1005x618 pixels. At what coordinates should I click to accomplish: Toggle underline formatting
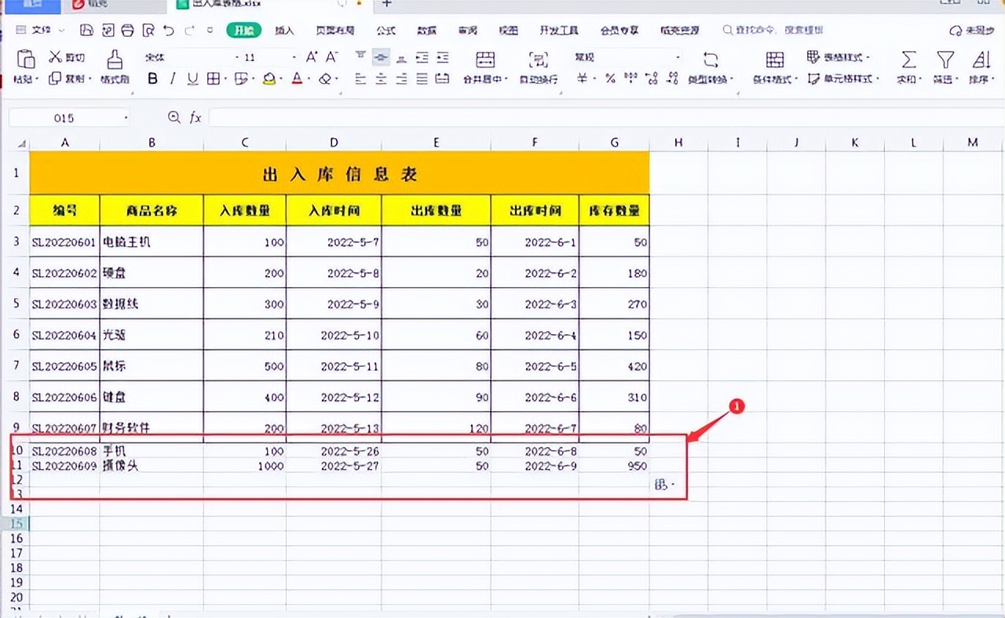point(192,78)
